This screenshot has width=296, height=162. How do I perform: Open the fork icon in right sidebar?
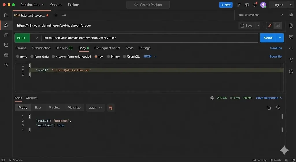(291, 60)
